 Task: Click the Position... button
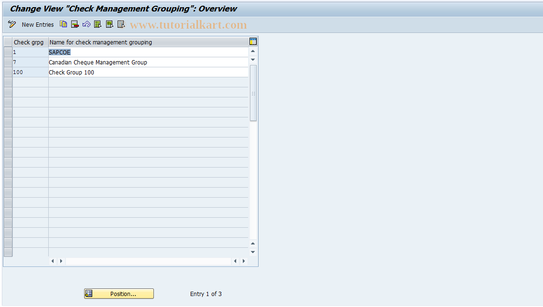[119, 294]
